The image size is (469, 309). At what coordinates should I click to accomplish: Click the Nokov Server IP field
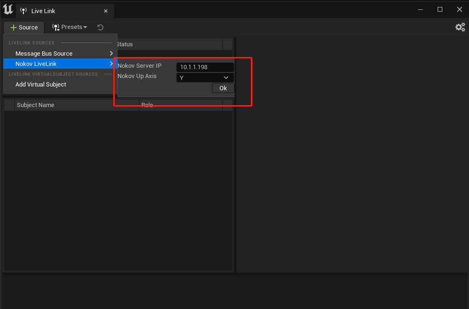205,67
